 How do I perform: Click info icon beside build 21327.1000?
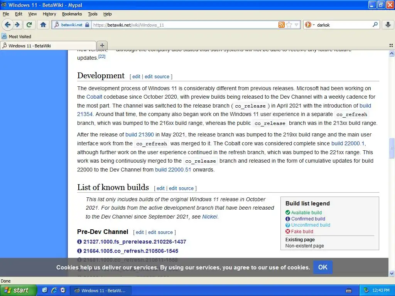click(x=79, y=242)
